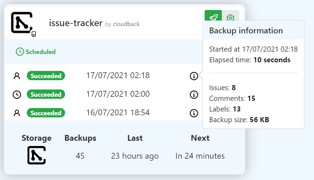Click info icon for 17/07/2021 02:18 backup
Screen dimensions: 314x180
click(194, 76)
